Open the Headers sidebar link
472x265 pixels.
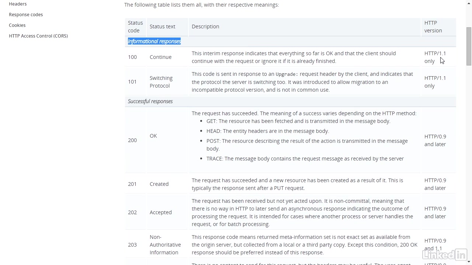[18, 4]
